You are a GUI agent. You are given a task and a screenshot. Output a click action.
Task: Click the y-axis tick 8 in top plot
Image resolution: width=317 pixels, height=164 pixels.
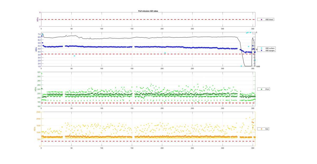[x=40, y=20]
